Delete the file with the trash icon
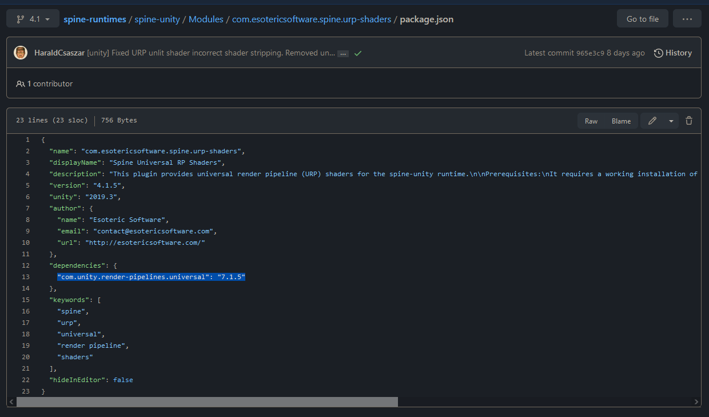This screenshot has height=417, width=709. tap(689, 121)
